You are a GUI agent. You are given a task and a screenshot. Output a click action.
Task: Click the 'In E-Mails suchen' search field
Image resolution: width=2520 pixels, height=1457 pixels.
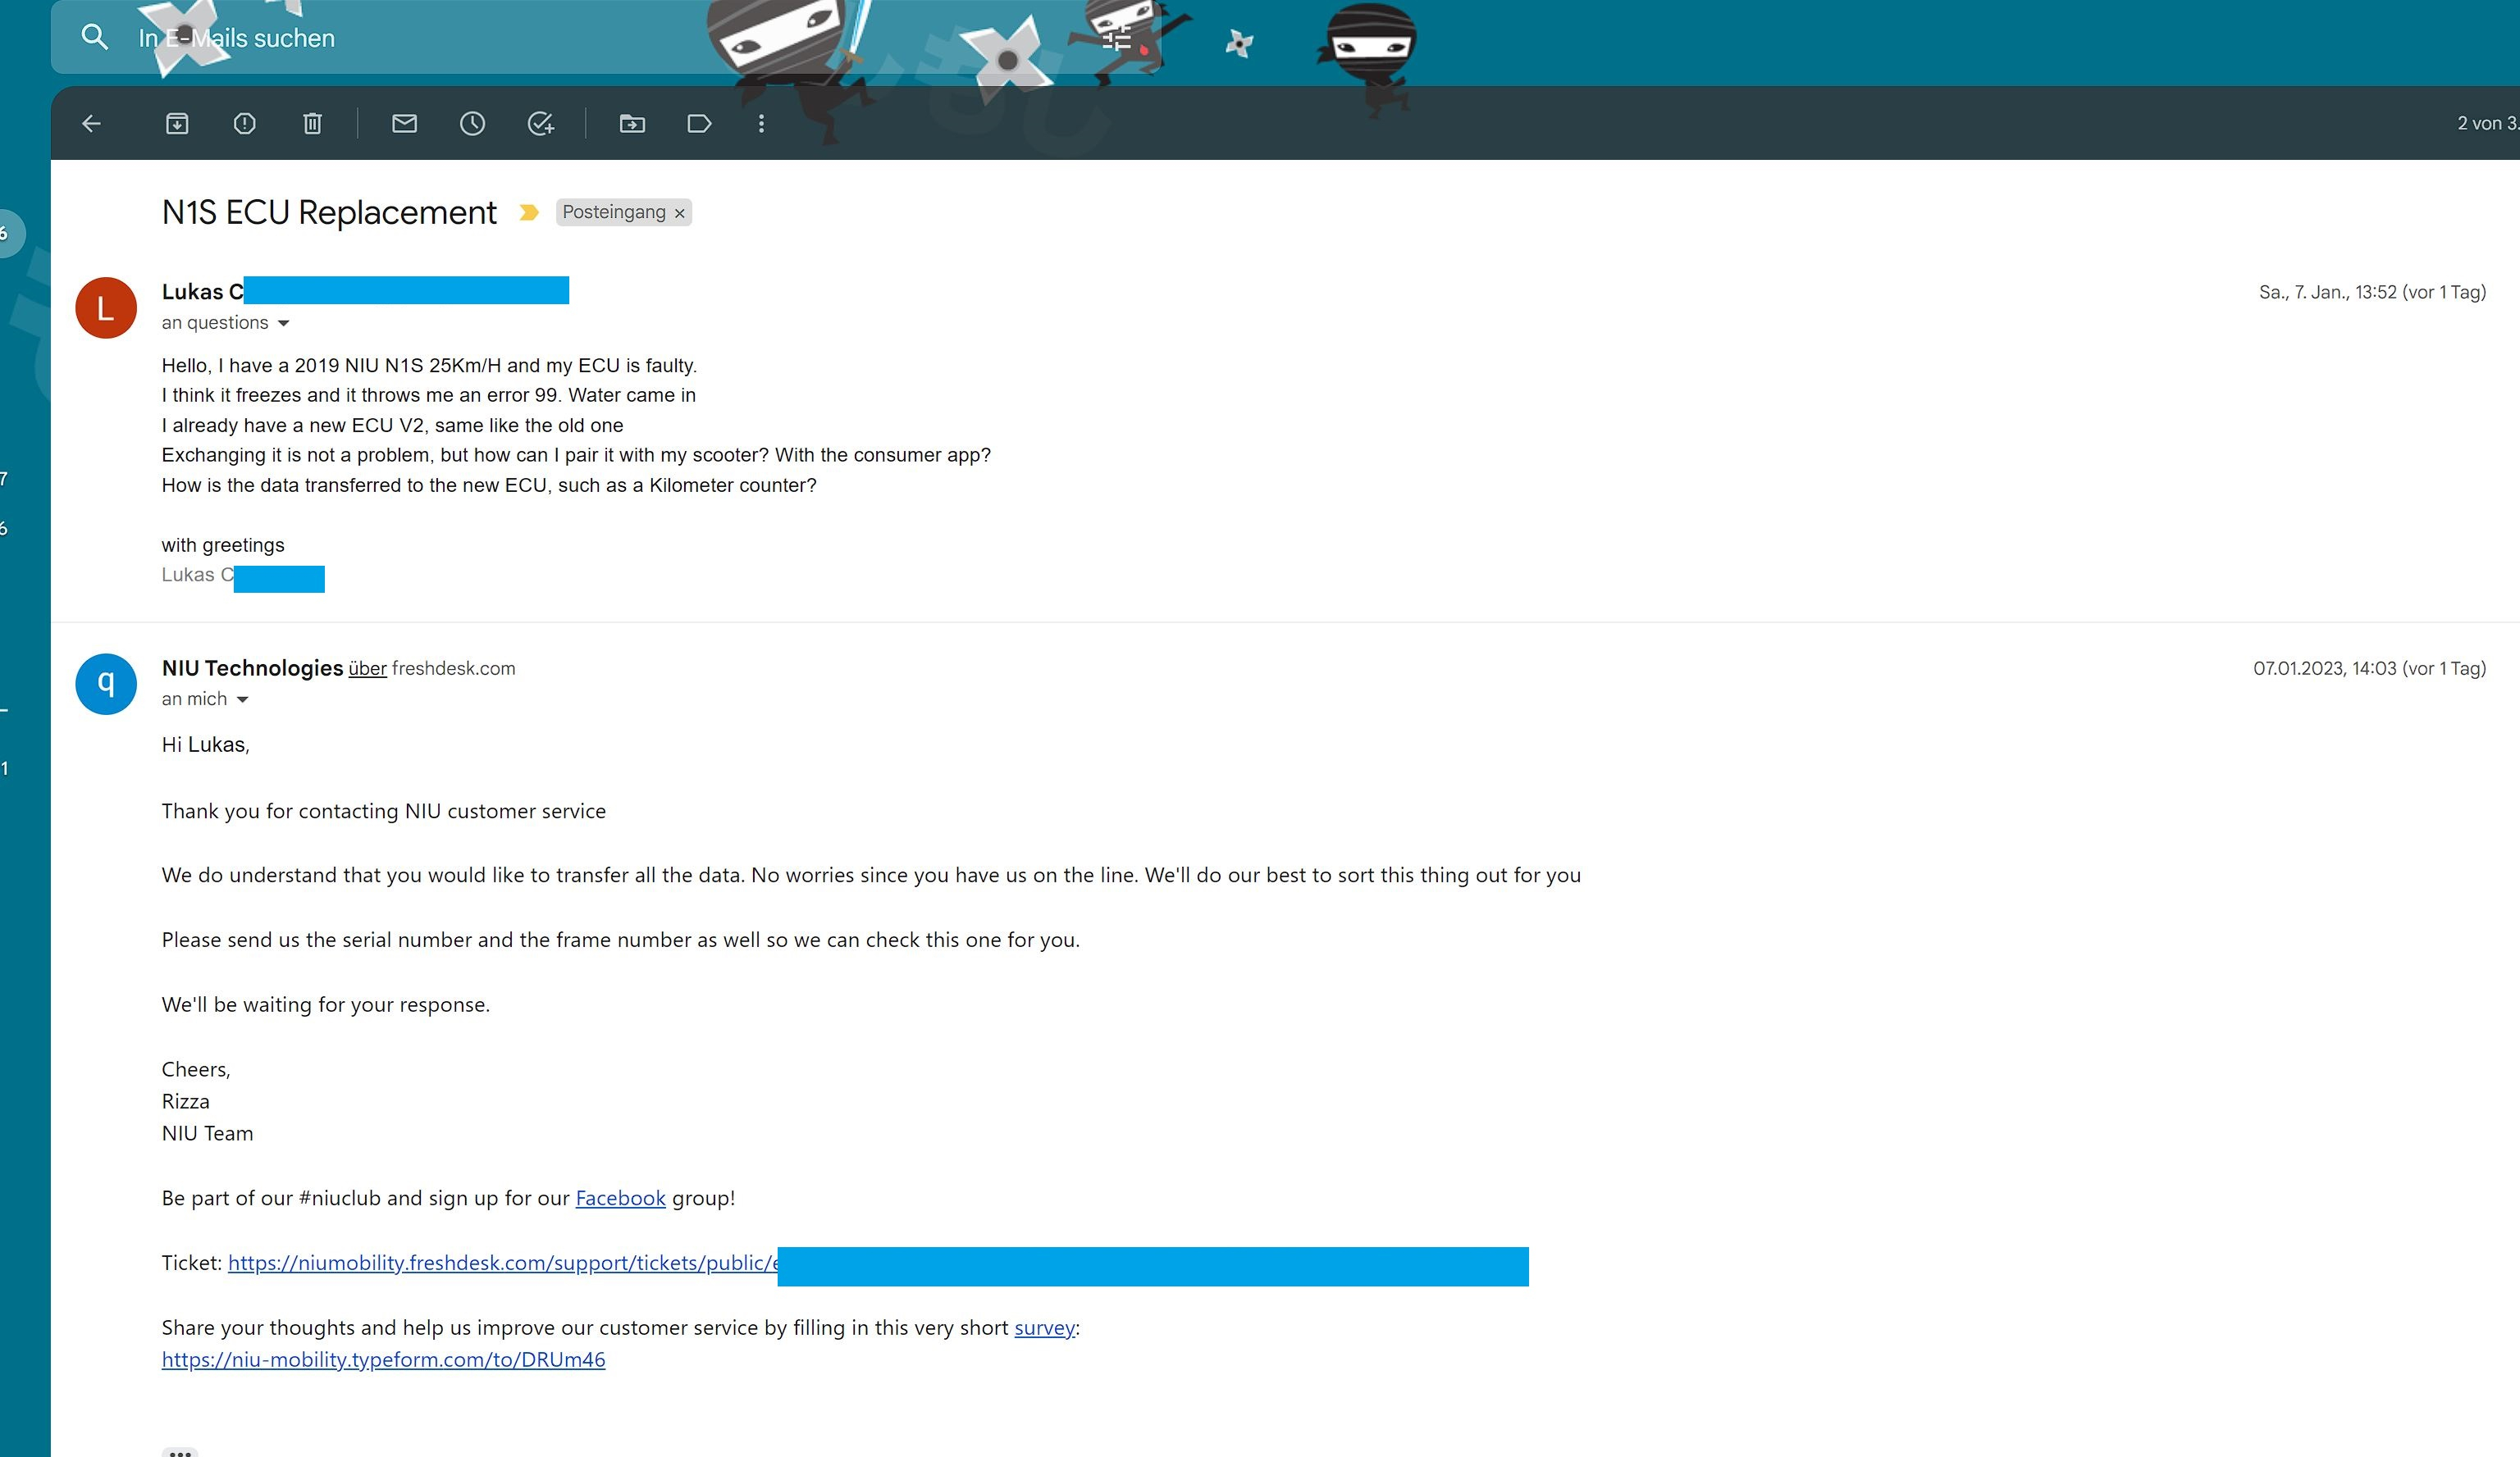(400, 38)
